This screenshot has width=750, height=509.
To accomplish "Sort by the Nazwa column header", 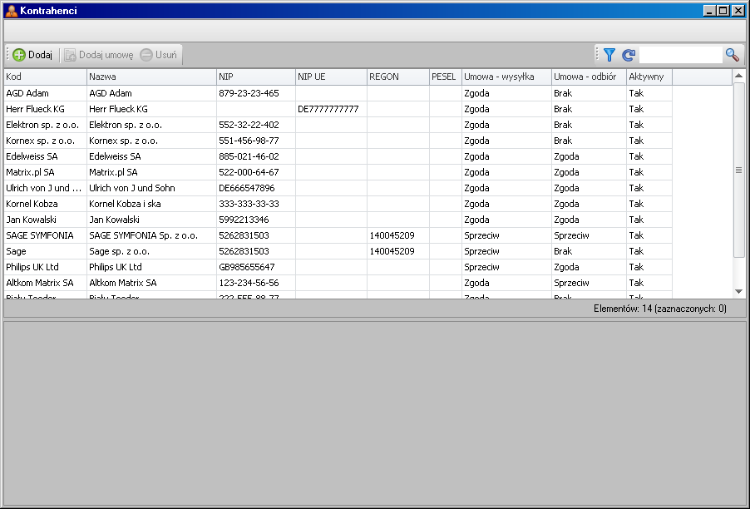I will pos(150,77).
